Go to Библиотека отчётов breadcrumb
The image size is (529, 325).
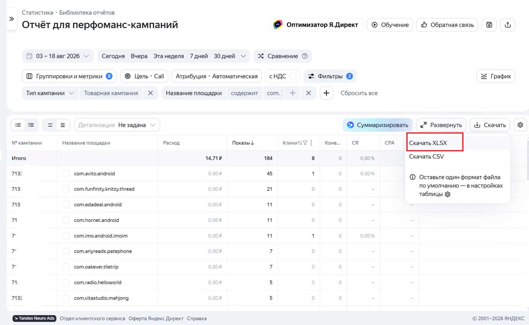[87, 13]
